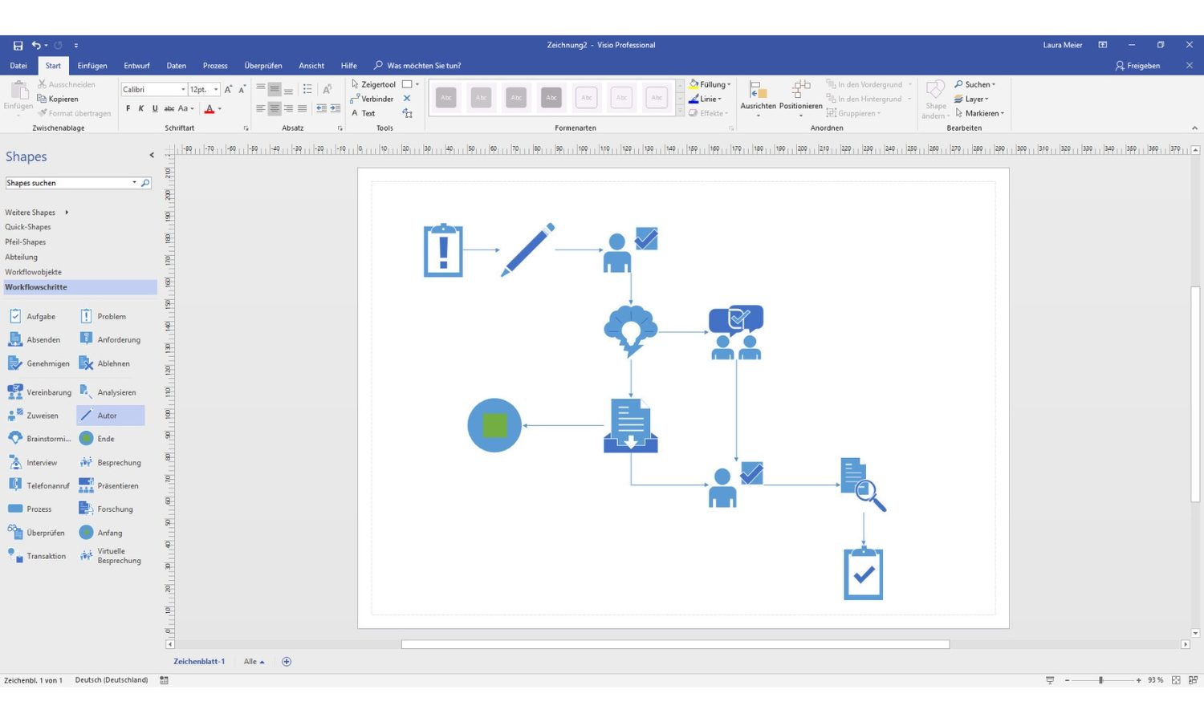Click the blue X connection point tool
The height and width of the screenshot is (722, 1204).
[407, 99]
